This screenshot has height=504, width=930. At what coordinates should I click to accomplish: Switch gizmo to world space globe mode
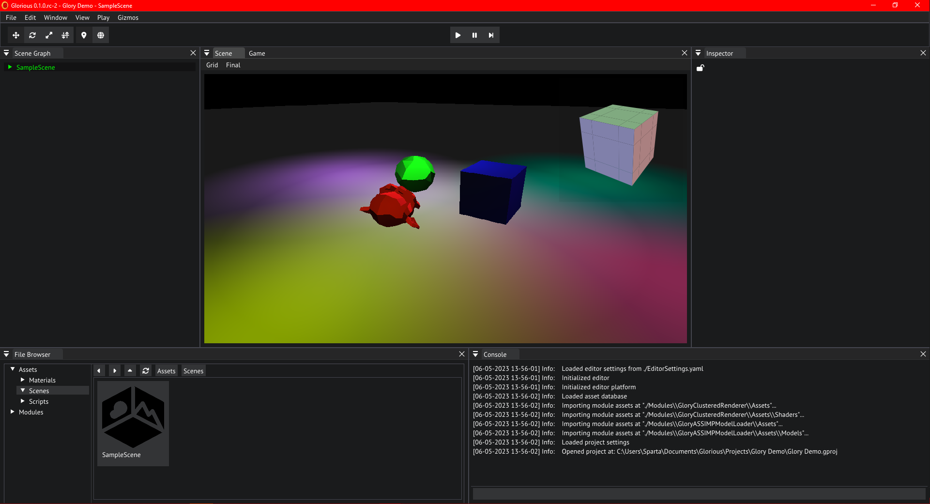[x=101, y=35]
